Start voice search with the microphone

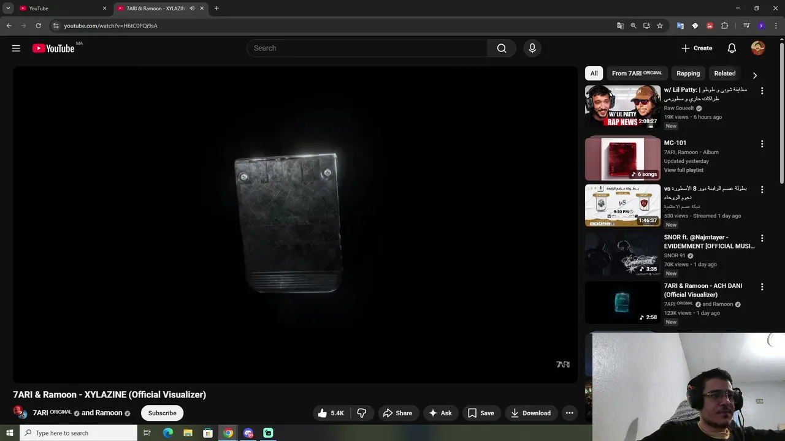pos(532,48)
